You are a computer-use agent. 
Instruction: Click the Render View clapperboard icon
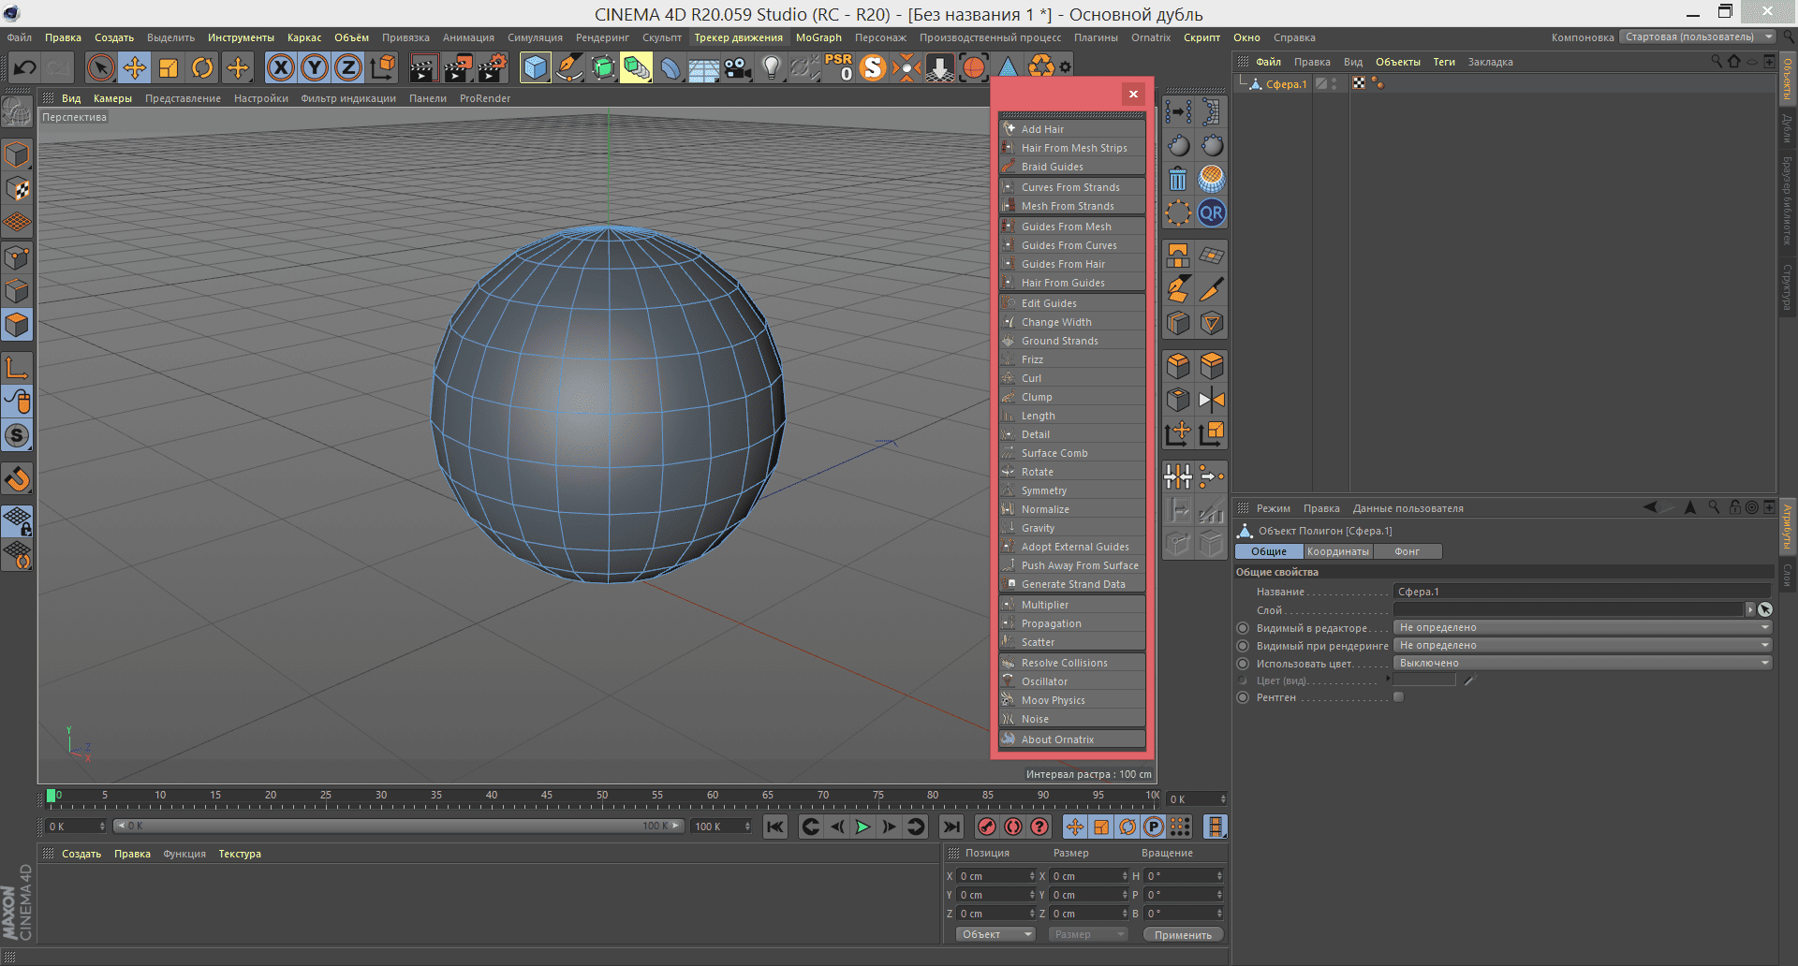(423, 67)
